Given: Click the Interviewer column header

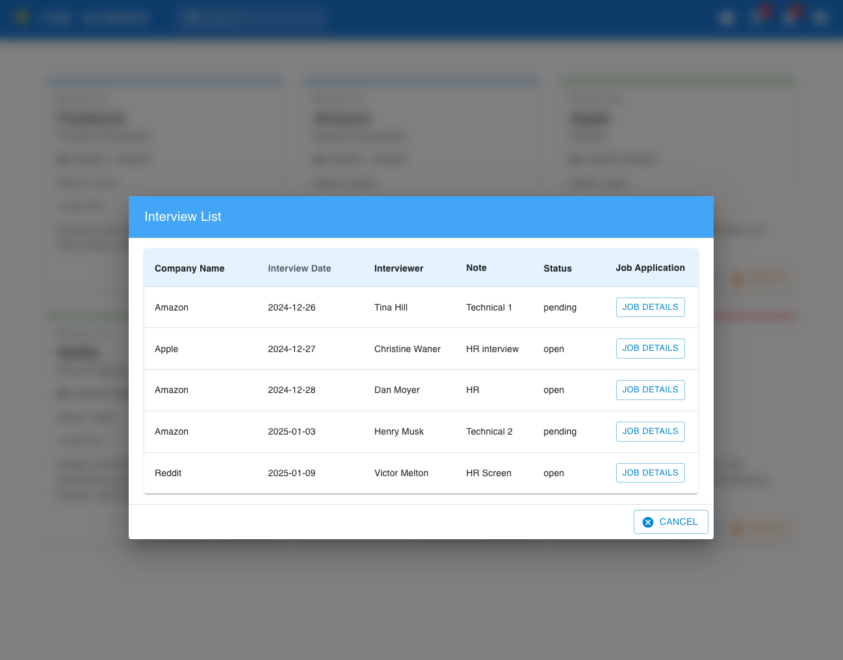Looking at the screenshot, I should click(398, 268).
